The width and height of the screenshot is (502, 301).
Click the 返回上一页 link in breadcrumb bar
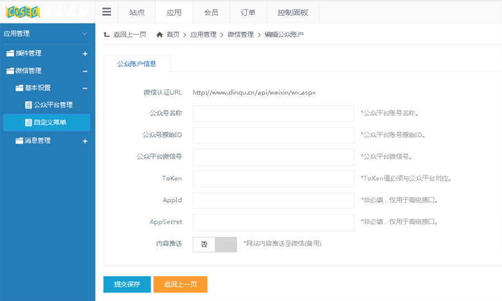pos(130,35)
